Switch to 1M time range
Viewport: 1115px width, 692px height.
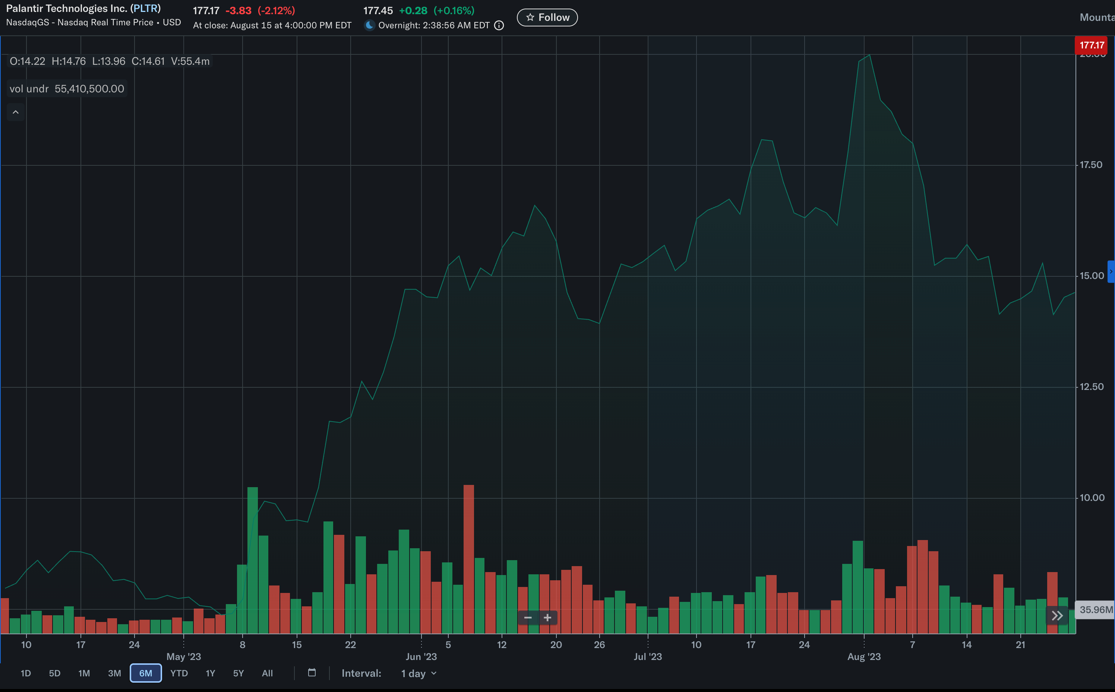pyautogui.click(x=84, y=673)
